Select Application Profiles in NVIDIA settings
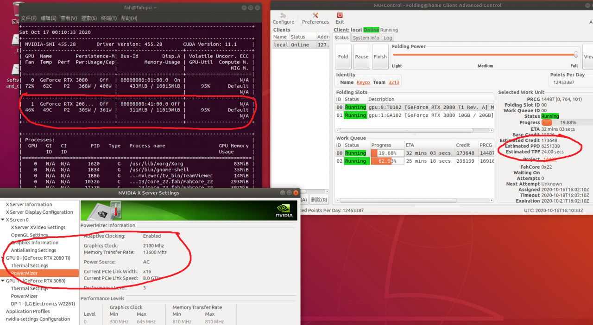The height and width of the screenshot is (325, 593). 28,312
